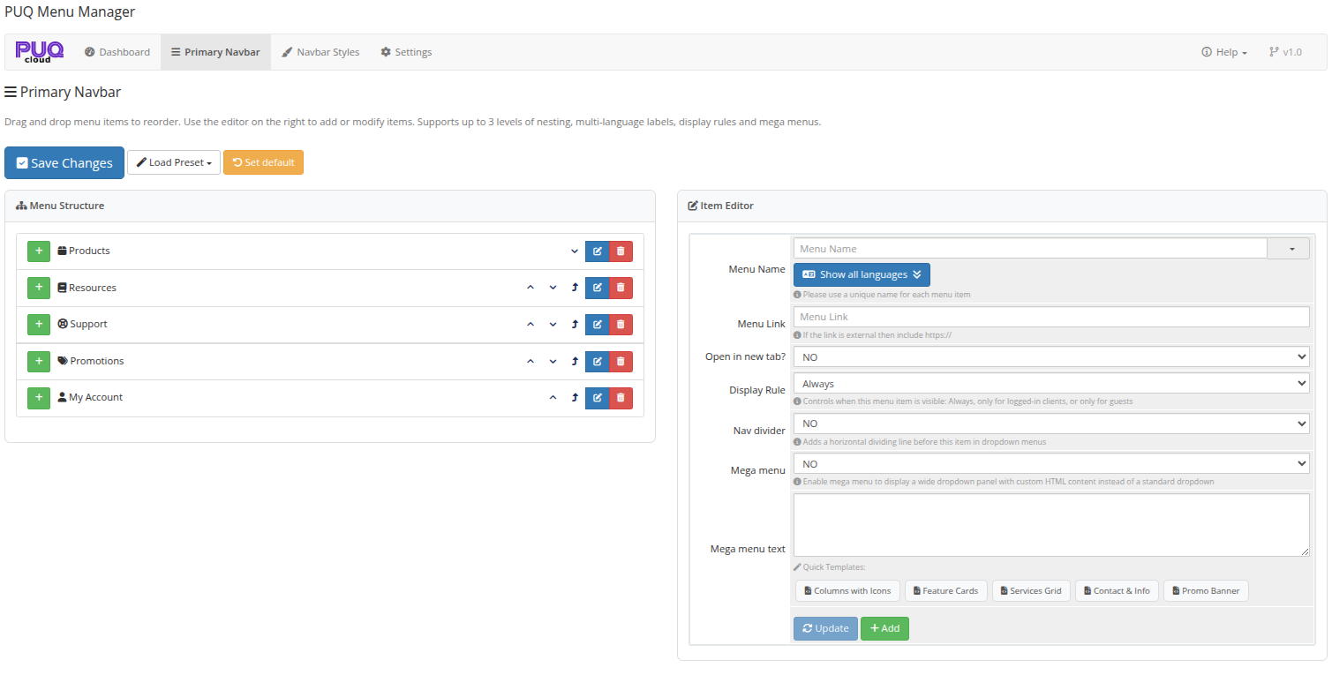Move the Support item up
1332x675 pixels.
531,325
